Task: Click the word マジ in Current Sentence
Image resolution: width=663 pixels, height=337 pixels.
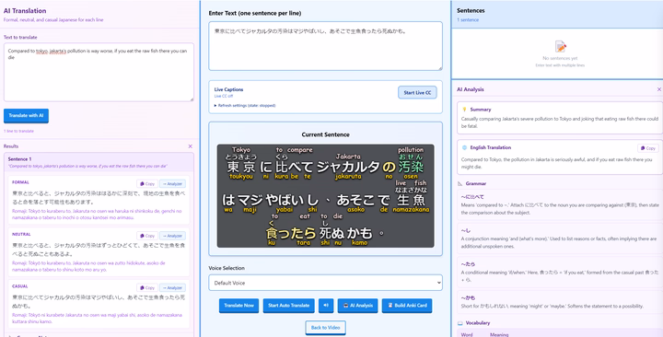Action: (x=250, y=200)
